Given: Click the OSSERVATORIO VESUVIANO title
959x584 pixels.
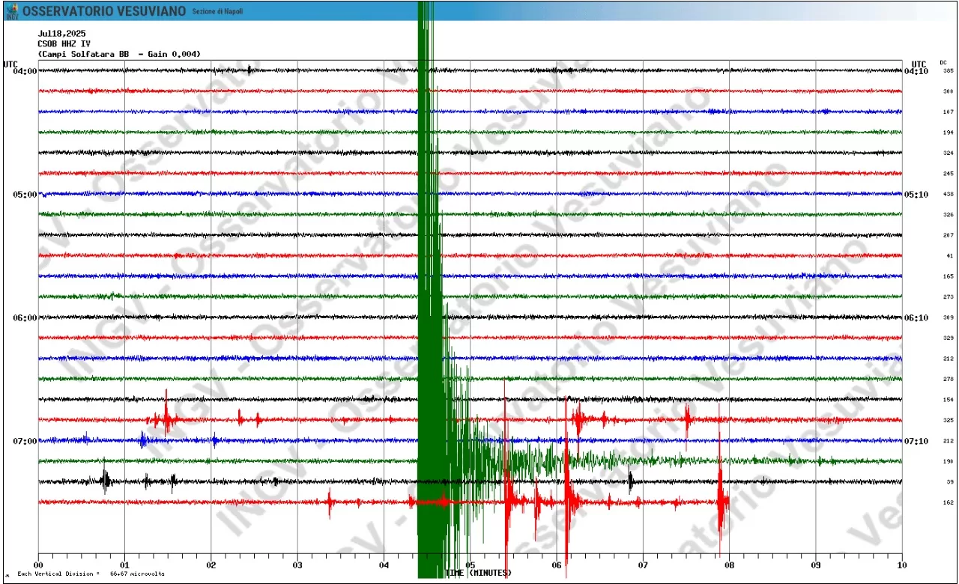Looking at the screenshot, I should 104,11.
